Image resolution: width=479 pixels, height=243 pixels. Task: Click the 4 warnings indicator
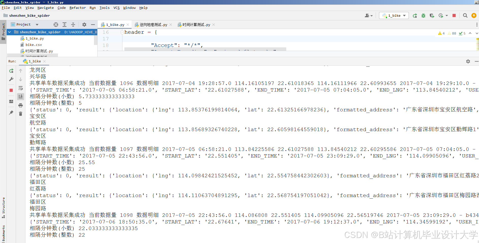point(441,33)
